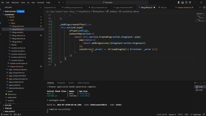Open Blog.selectors.ts file
This screenshot has height=116, width=206.
(x=19, y=39)
